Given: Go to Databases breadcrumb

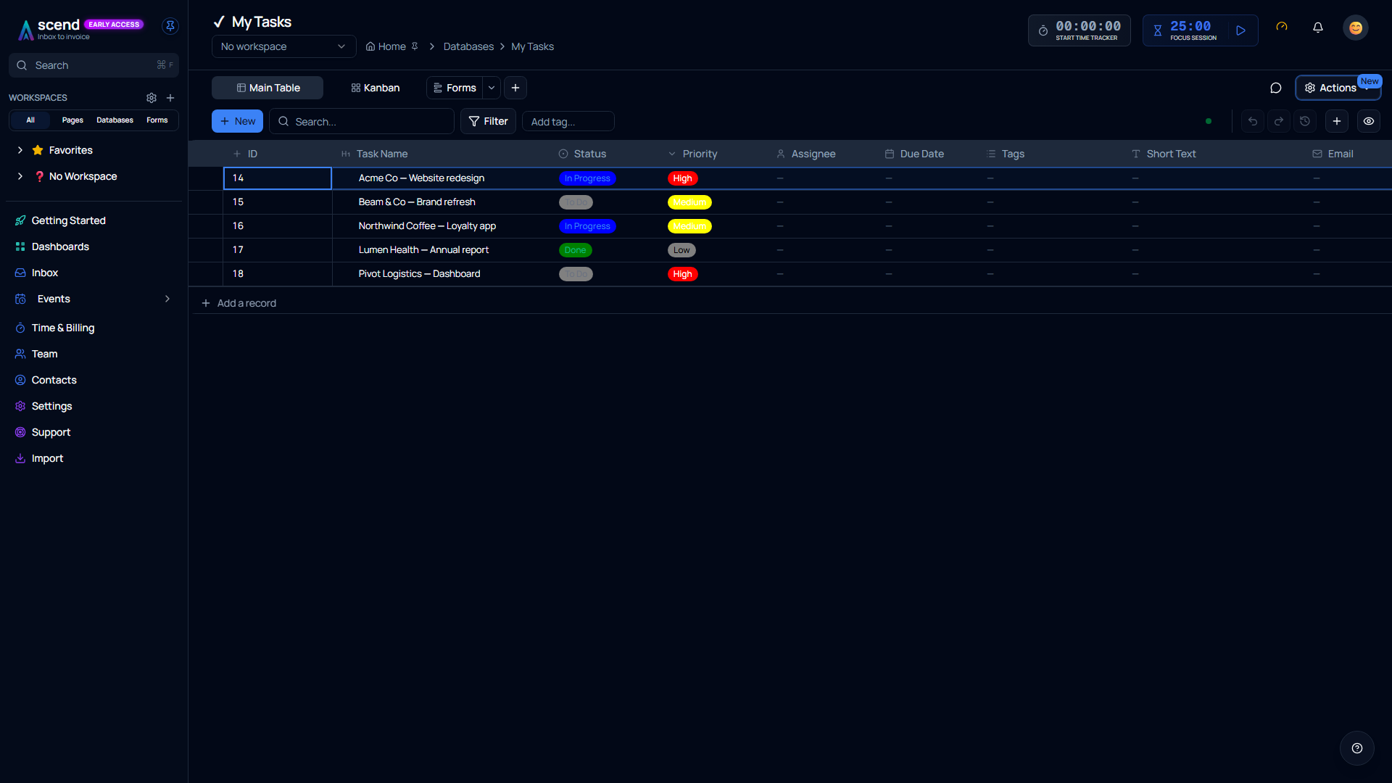Looking at the screenshot, I should [x=468, y=46].
